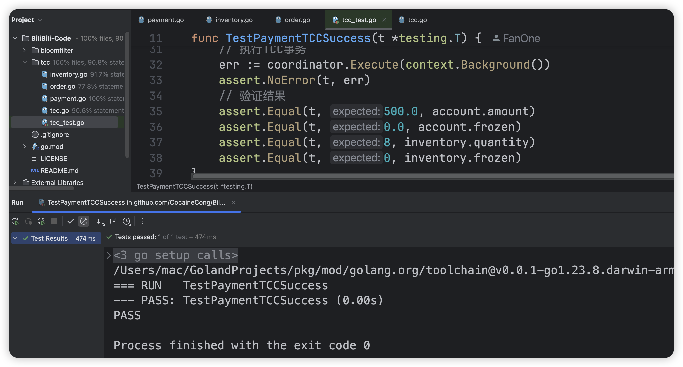The width and height of the screenshot is (683, 367).
Task: Click the Rerun test button
Action: 15,221
